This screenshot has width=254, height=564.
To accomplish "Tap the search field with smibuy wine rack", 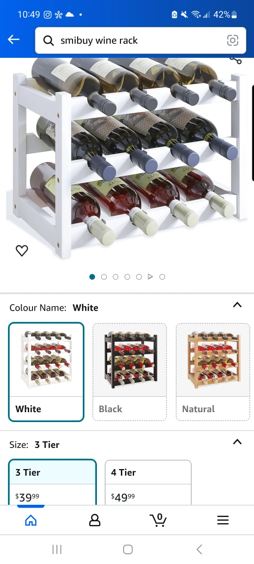I will (x=141, y=40).
